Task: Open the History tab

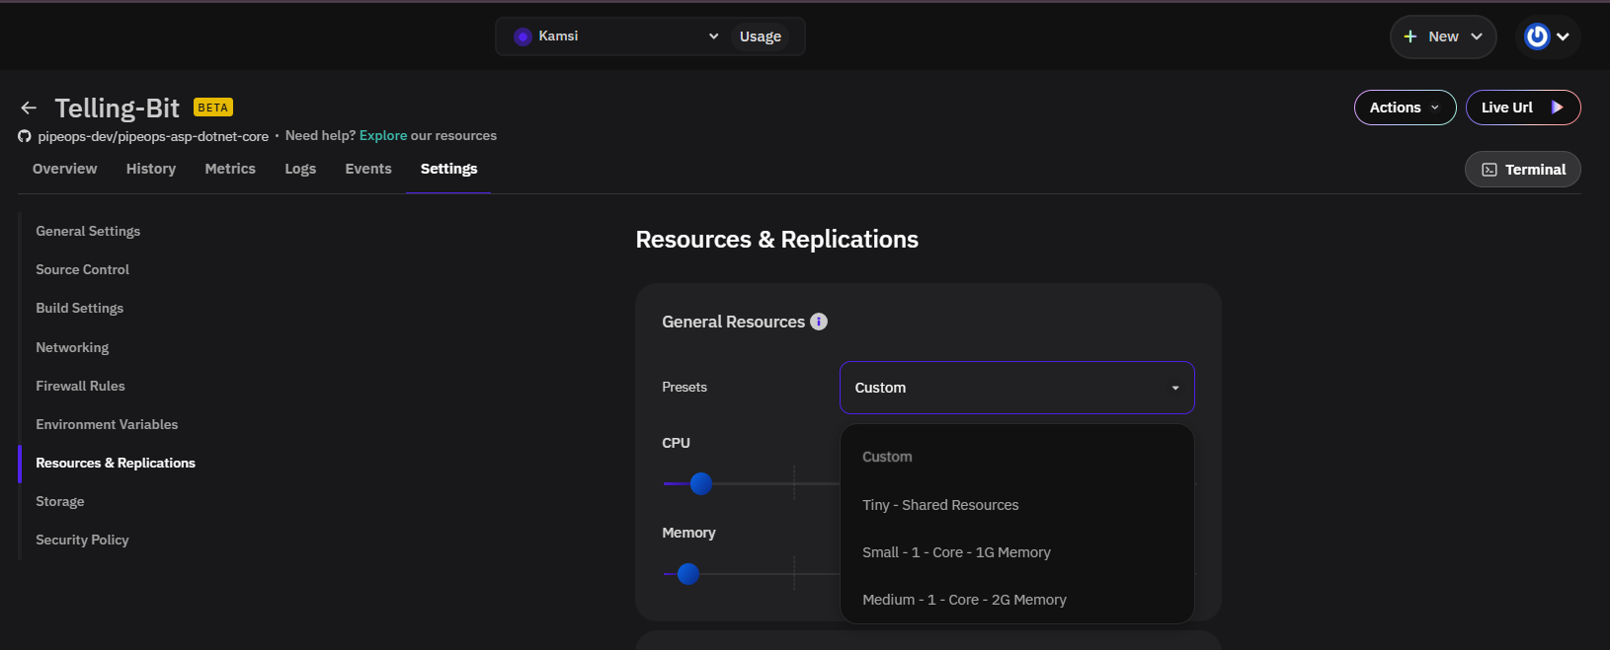Action: pyautogui.click(x=151, y=169)
